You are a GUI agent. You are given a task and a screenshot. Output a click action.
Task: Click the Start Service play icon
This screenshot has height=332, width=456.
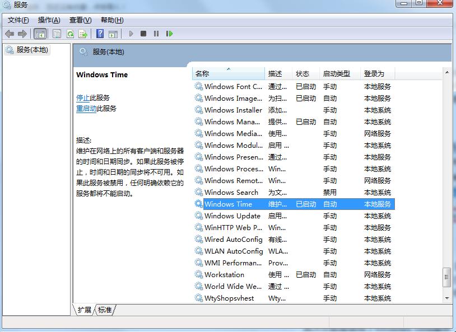pos(131,34)
